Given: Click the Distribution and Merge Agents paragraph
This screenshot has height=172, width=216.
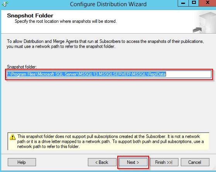Looking at the screenshot, I should (x=105, y=44).
